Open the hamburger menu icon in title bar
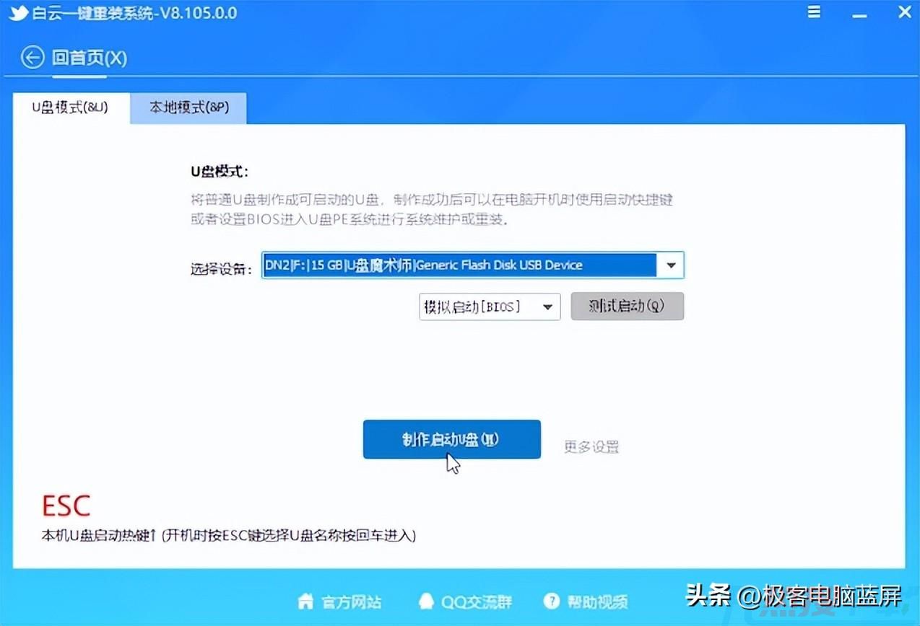 click(x=813, y=13)
